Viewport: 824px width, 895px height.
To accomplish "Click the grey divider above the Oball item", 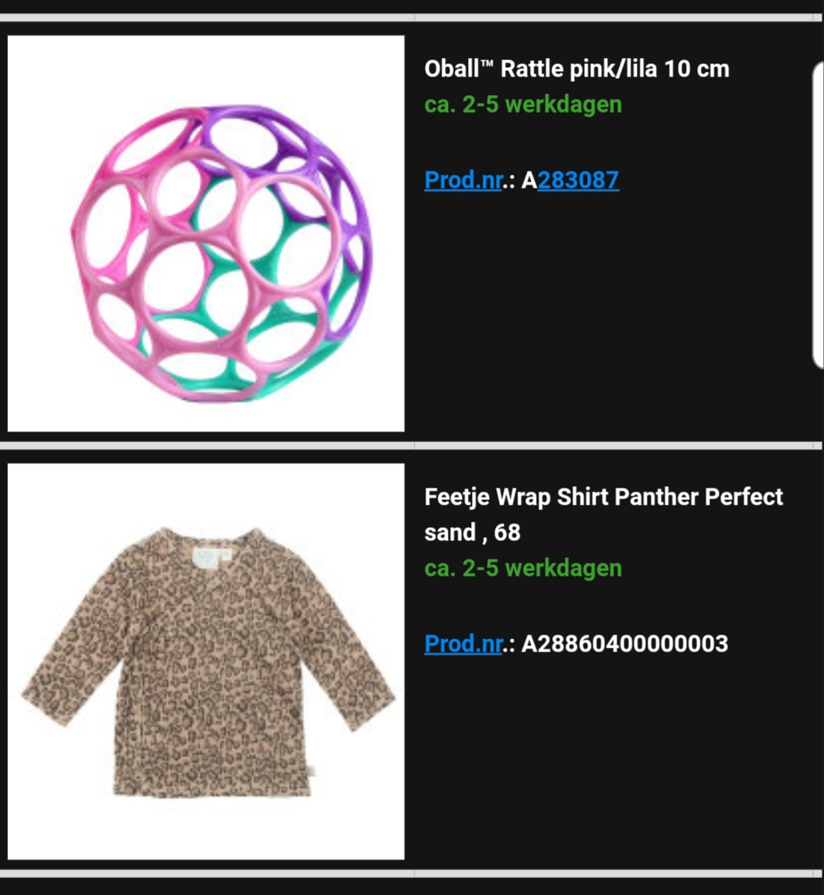I will pos(412,18).
